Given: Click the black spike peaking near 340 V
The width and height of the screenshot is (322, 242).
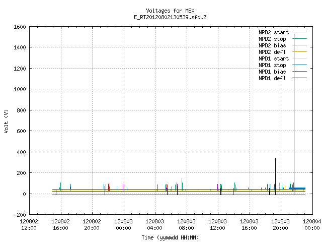Looking at the screenshot, I should 275,176.
